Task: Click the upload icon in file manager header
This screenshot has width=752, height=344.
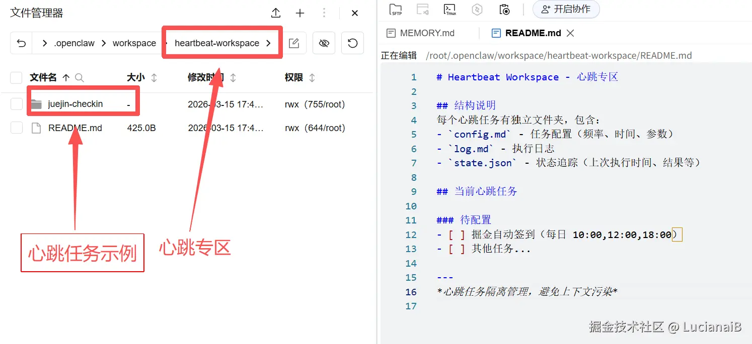Action: [x=275, y=13]
